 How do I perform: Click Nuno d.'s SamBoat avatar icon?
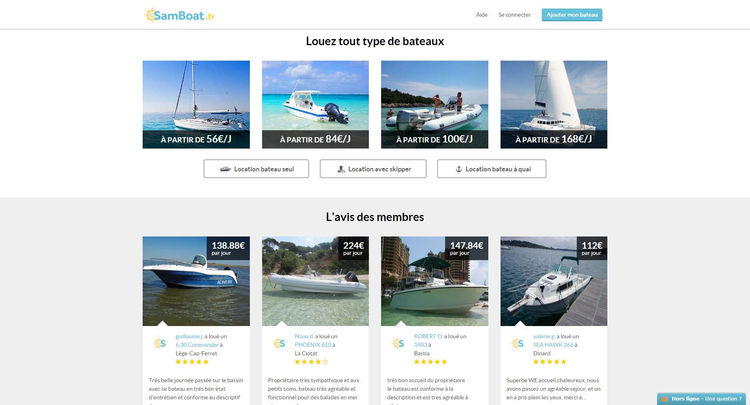(x=279, y=344)
